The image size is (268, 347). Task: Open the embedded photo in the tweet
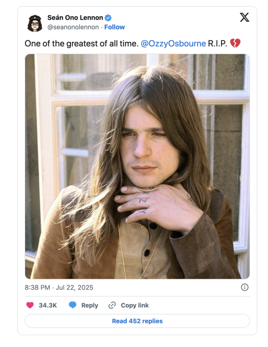click(x=137, y=167)
